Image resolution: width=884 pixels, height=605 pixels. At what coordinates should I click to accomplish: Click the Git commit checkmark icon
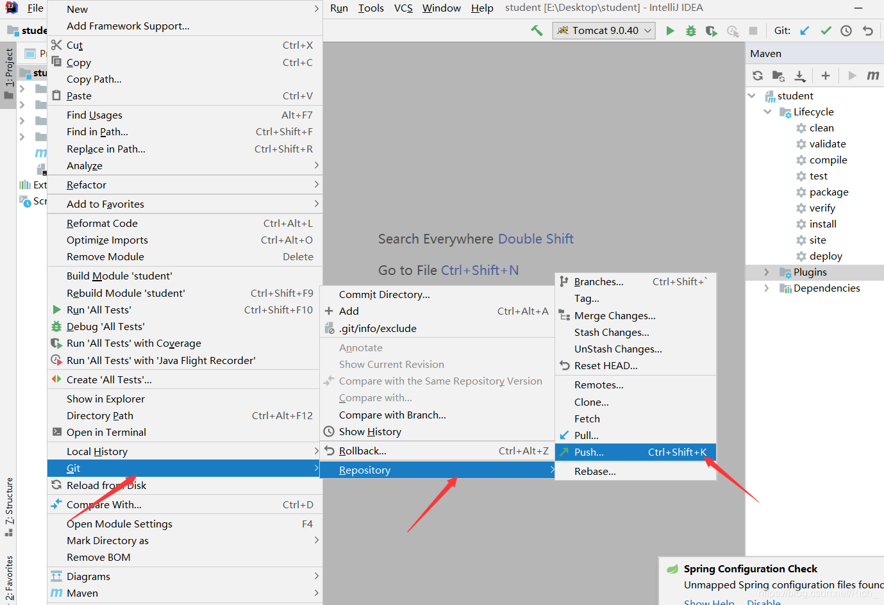click(826, 31)
